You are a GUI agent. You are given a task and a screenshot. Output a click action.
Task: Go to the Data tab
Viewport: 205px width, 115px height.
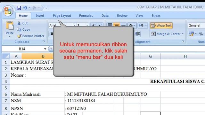[x=105, y=16]
